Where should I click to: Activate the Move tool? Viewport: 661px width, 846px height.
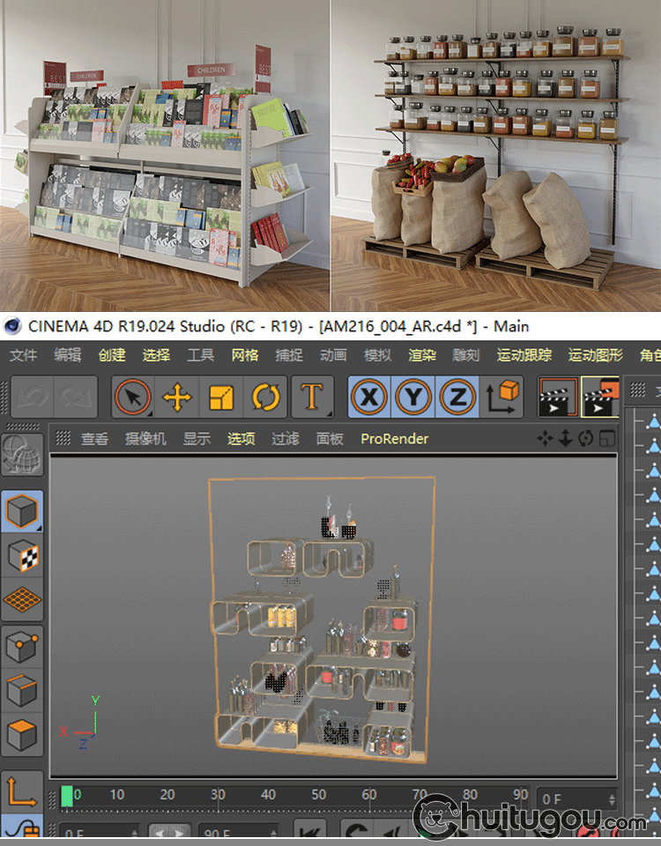[177, 397]
